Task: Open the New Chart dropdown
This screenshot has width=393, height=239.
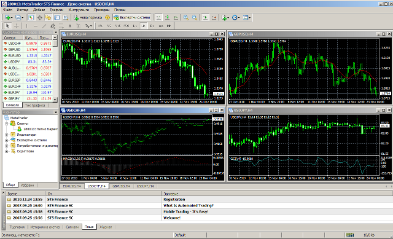Action: (x=9, y=18)
